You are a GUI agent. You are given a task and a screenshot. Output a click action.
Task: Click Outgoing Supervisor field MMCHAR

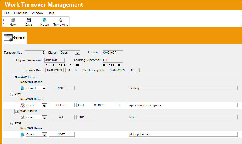[55, 60]
